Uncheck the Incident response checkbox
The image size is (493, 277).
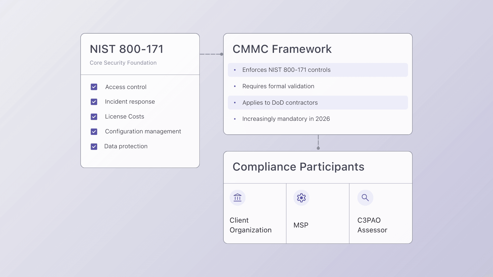[94, 102]
